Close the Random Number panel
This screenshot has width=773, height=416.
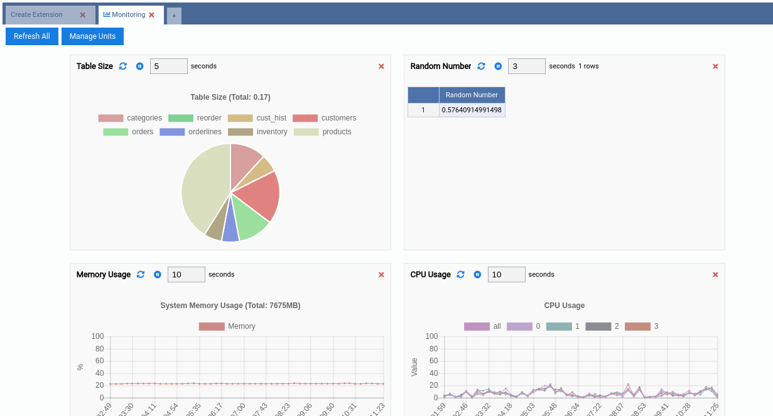pos(715,66)
